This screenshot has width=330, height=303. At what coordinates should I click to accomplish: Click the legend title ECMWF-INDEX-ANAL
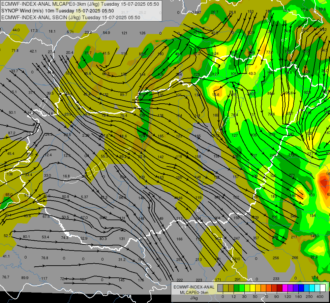(x=194, y=287)
